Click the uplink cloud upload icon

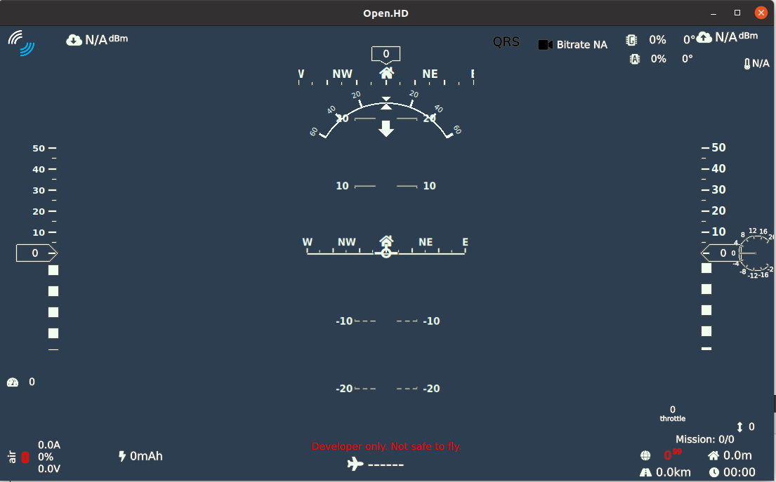coord(704,37)
